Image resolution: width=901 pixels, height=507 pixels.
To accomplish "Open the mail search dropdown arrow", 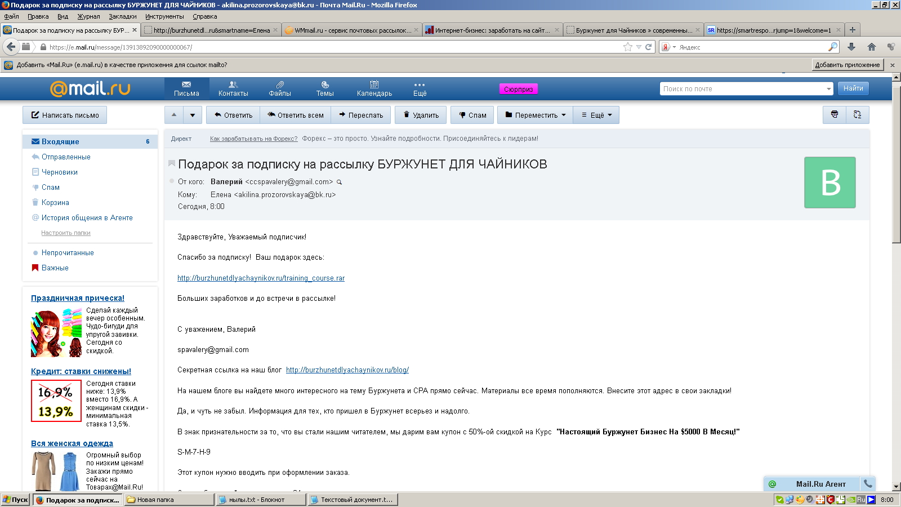I will 828,89.
